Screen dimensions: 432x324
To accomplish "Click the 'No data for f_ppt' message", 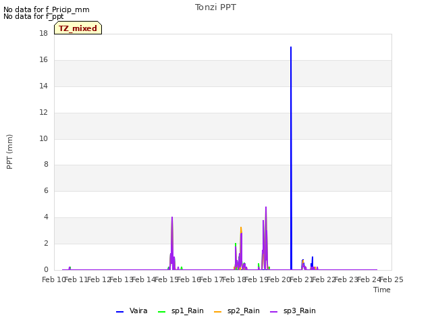I will 33,16.
